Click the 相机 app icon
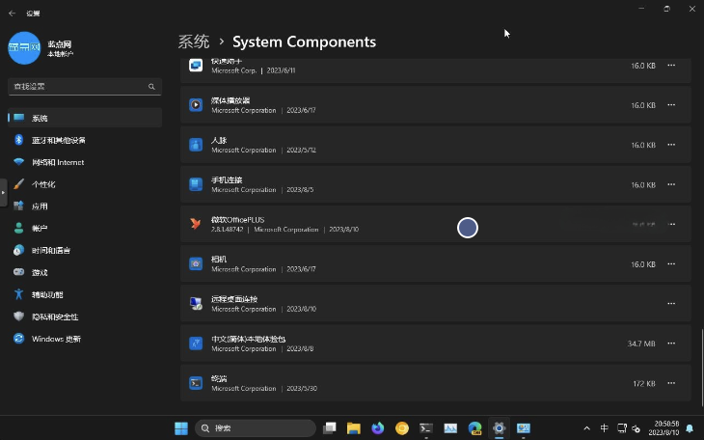Screen dimensions: 704x440 click(x=196, y=263)
